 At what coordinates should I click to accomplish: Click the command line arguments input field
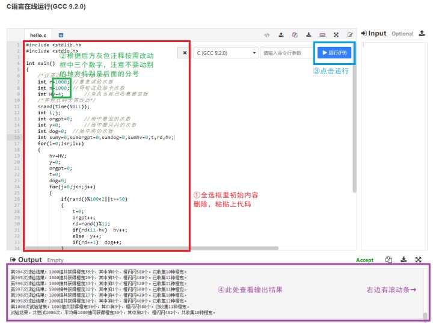(286, 53)
